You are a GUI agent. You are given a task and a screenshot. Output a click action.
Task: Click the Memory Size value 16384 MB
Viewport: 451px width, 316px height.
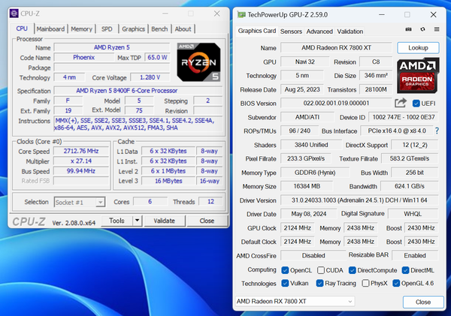[x=307, y=186]
